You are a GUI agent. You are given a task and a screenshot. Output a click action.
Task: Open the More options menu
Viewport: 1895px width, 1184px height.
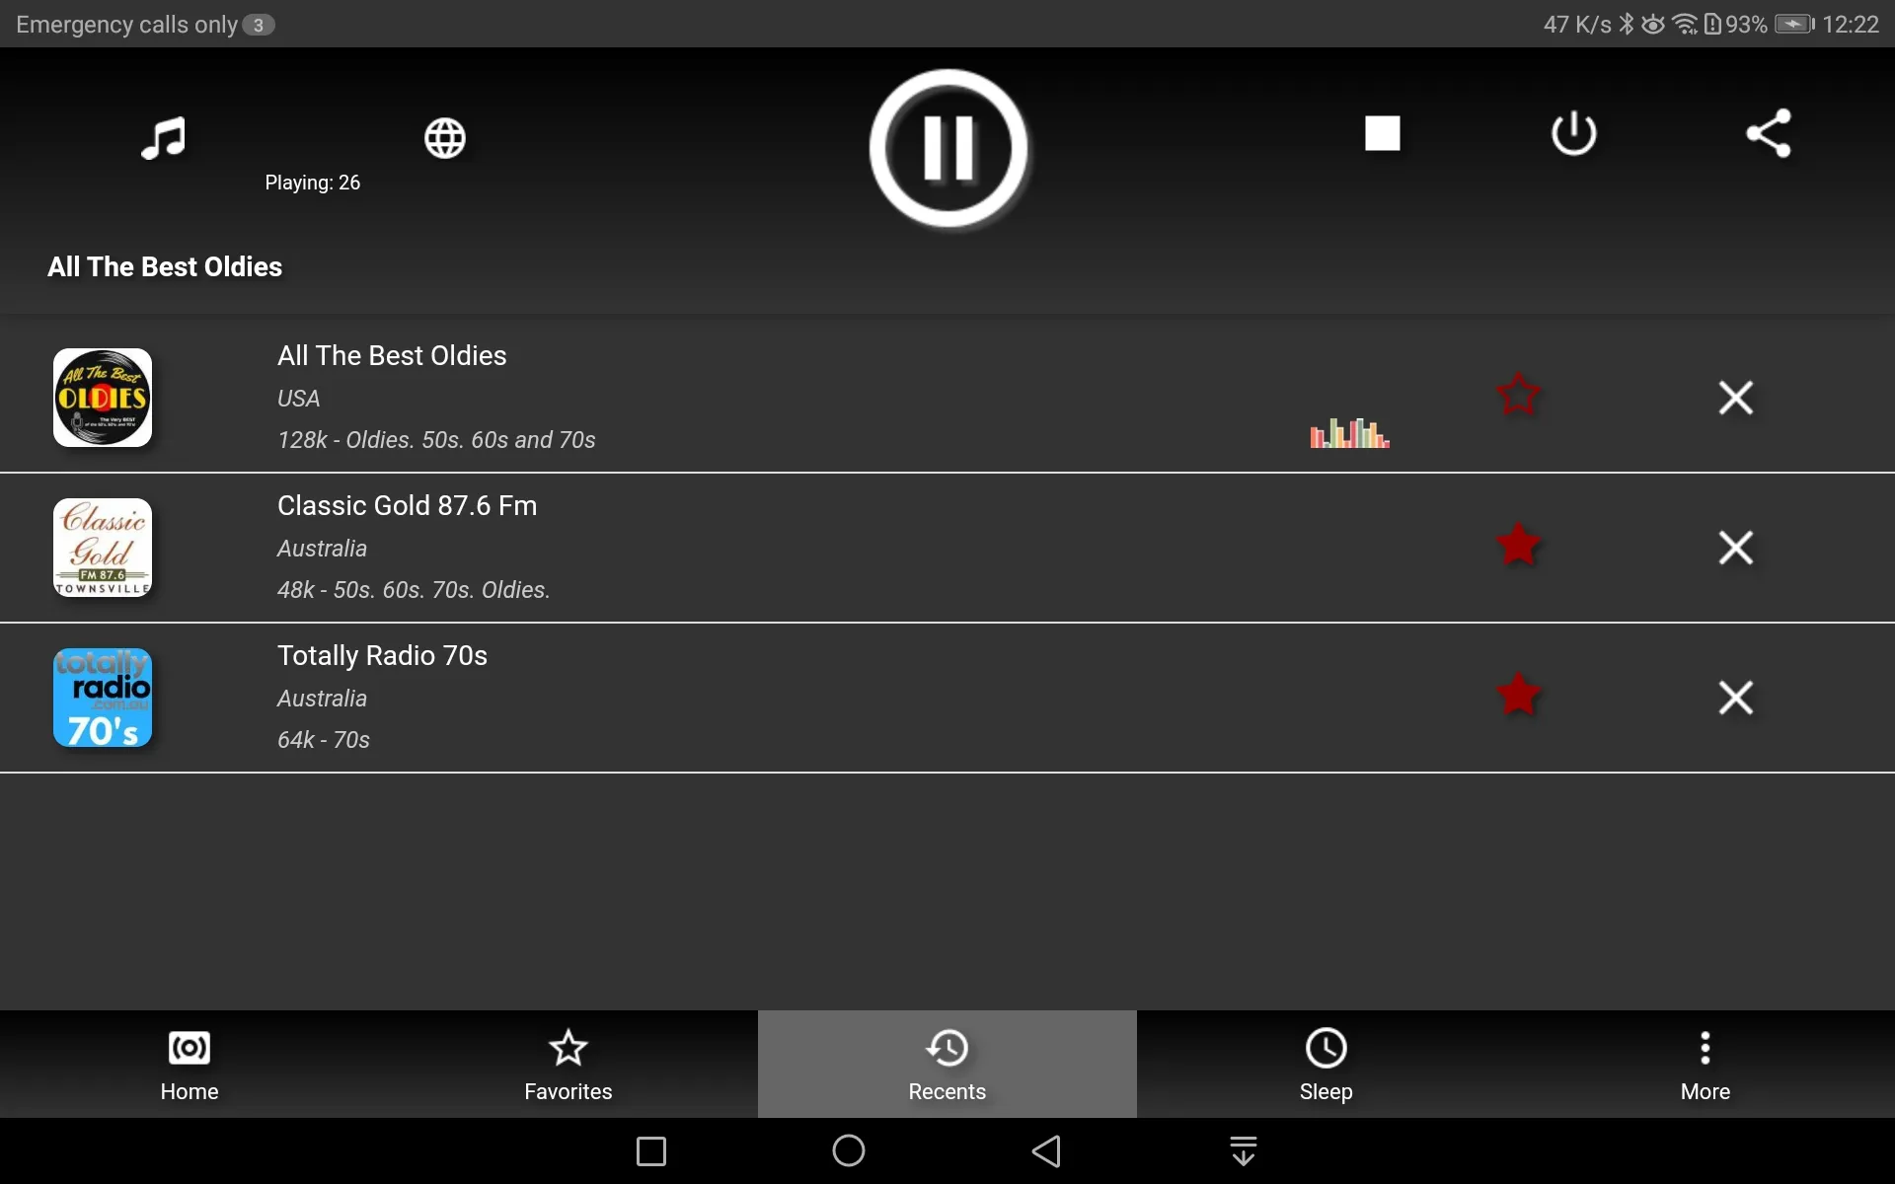[x=1705, y=1064]
